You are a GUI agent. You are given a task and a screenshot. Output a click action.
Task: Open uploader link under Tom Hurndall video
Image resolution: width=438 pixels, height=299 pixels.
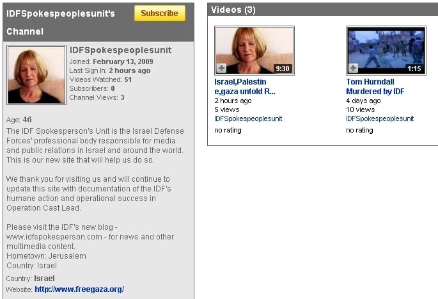coord(380,118)
